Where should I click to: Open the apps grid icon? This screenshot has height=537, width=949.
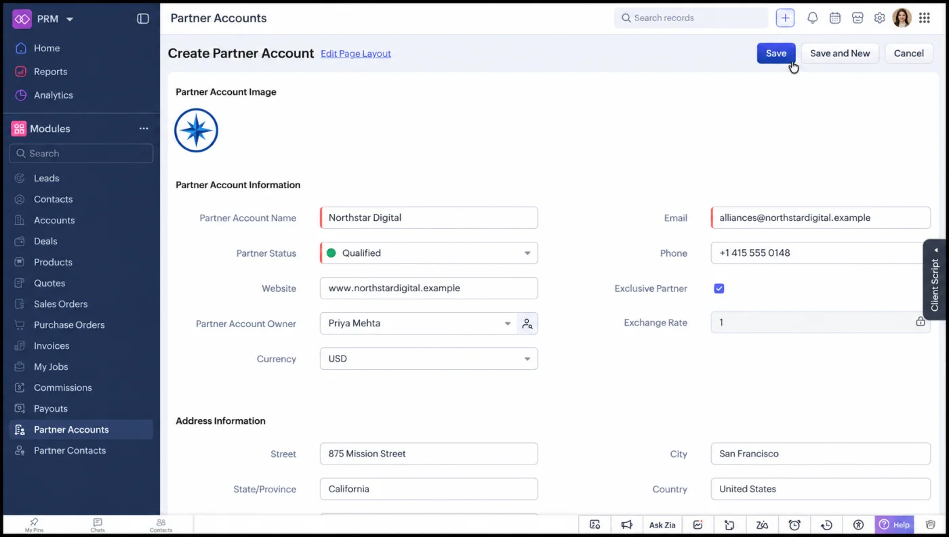925,18
